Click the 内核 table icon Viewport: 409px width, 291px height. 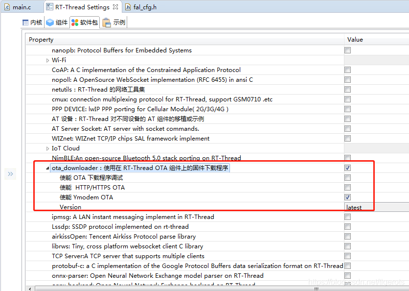(25, 23)
